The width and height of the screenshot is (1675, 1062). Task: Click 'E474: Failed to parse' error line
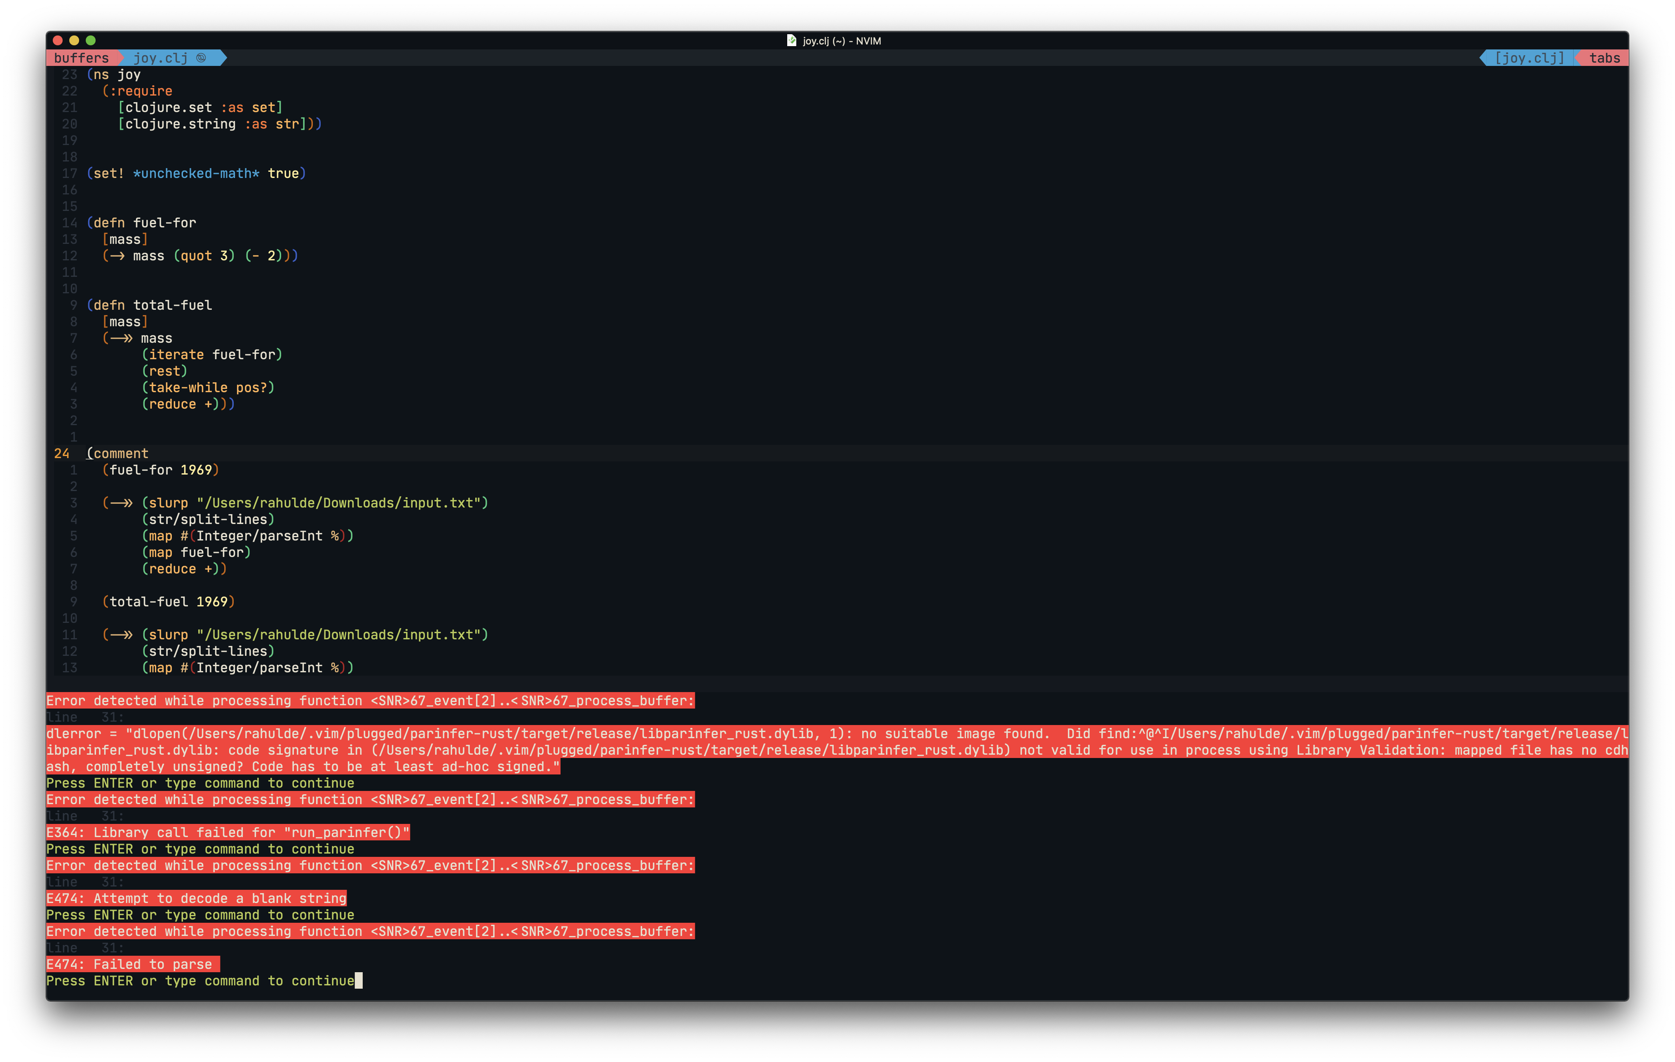click(x=133, y=965)
